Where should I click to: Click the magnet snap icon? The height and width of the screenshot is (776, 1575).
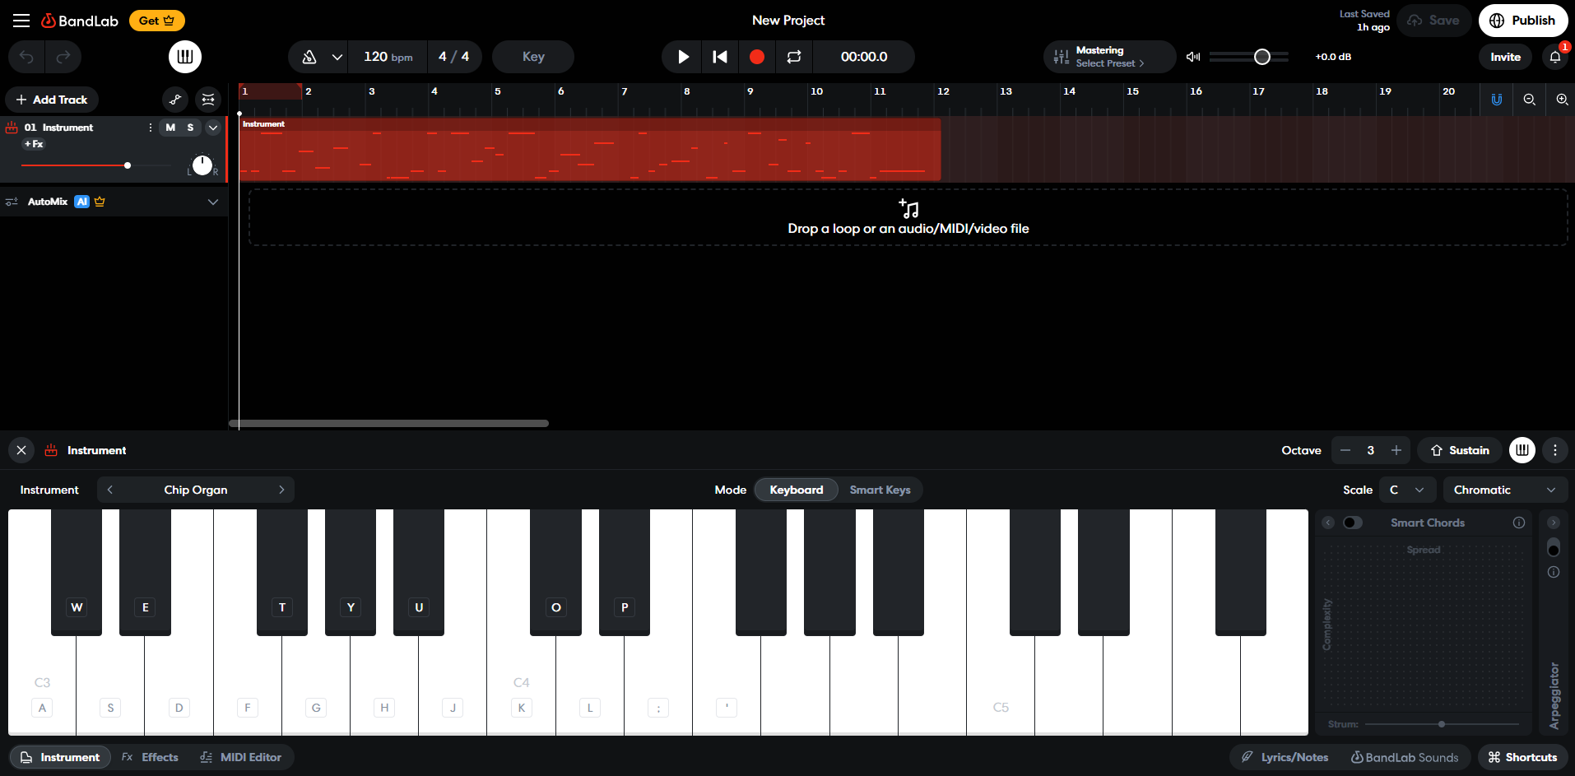coord(1497,100)
